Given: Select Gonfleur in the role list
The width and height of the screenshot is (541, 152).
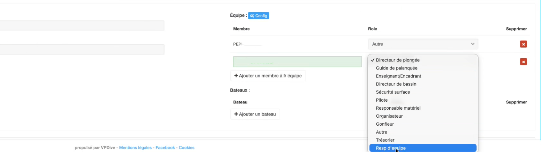Looking at the screenshot, I should [385, 124].
